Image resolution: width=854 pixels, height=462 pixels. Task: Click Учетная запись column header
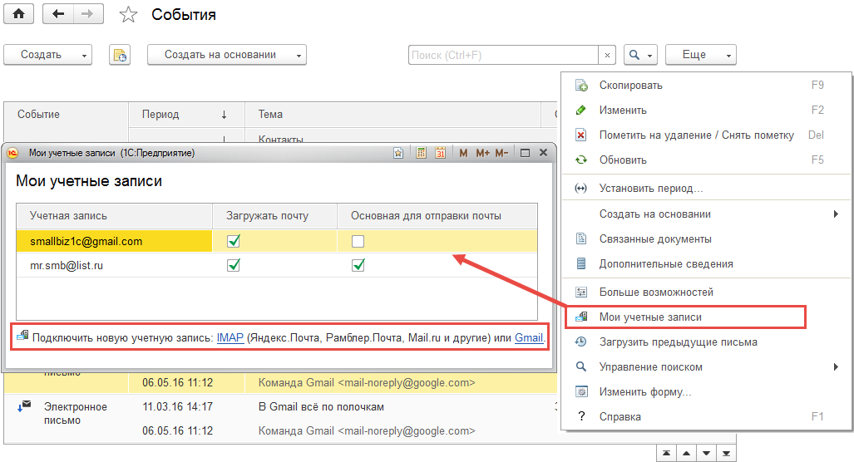pos(115,216)
